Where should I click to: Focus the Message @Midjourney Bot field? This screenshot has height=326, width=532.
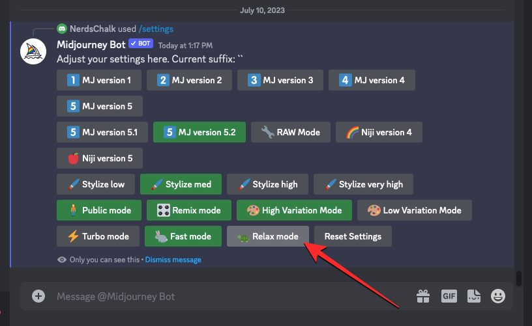(x=231, y=297)
